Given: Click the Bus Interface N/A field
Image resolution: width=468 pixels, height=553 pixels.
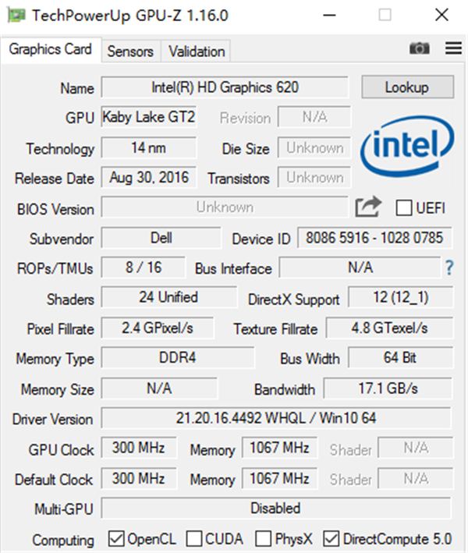Looking at the screenshot, I should pos(360,268).
